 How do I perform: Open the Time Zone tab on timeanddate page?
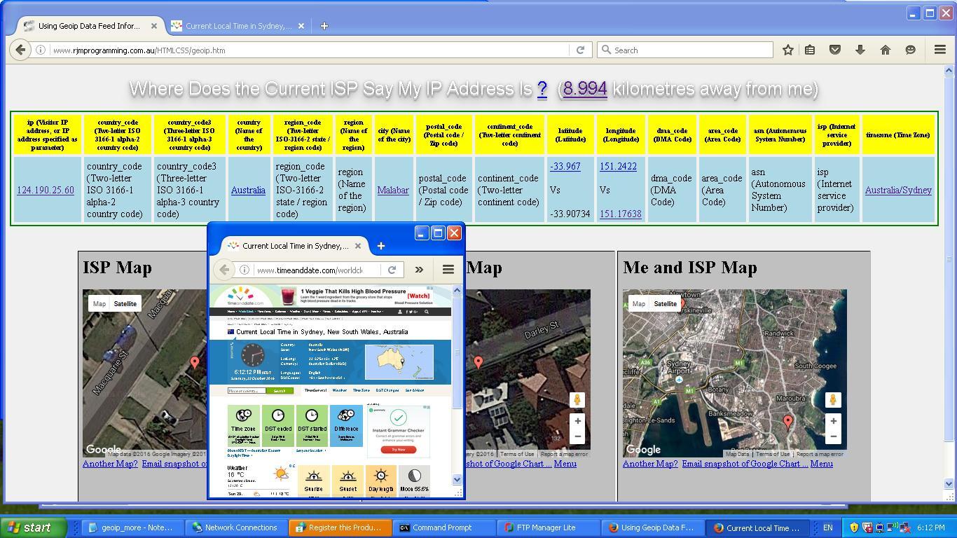361,390
